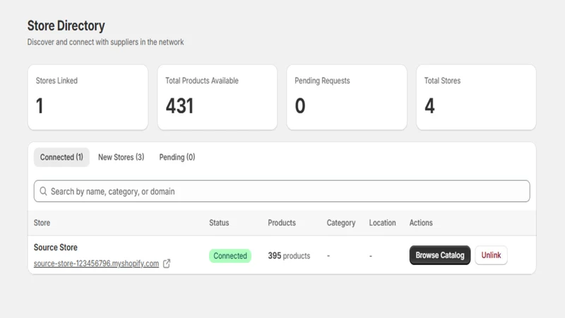Viewport: 565px width, 318px height.
Task: Select the Pending (0) tab
Action: (177, 157)
